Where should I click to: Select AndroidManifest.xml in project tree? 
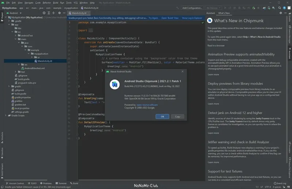[x=33, y=68]
